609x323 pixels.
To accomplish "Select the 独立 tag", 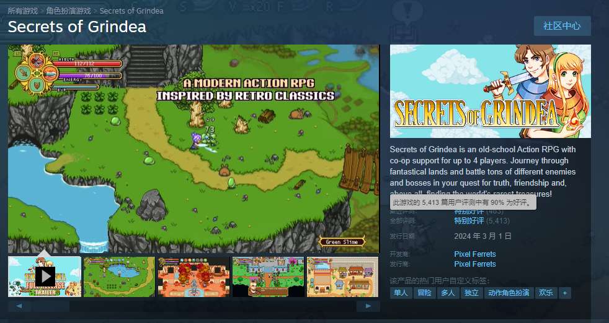I will 471,293.
